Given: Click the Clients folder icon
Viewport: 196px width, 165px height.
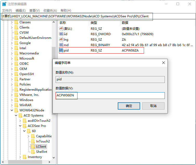Looking at the screenshot, I should [x=16, y=27].
